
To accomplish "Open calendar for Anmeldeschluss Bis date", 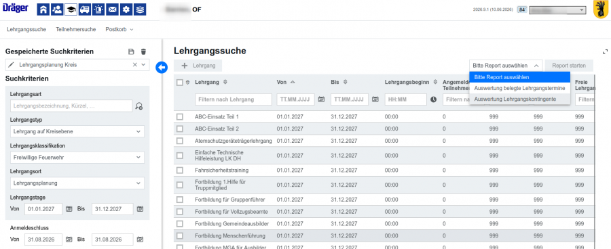I will (x=141, y=240).
